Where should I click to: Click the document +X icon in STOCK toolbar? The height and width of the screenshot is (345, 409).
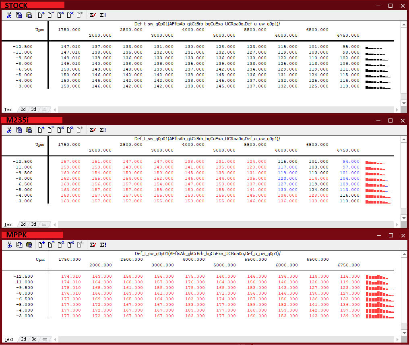[x=70, y=15]
